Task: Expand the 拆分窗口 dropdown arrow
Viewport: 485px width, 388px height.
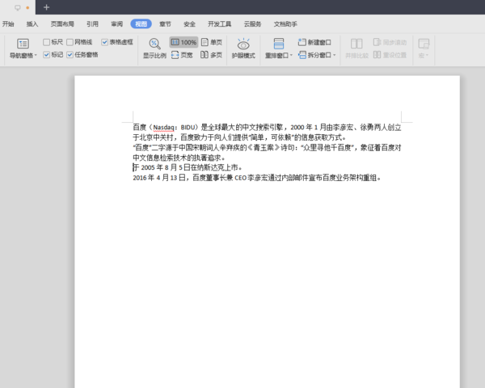Action: [335, 55]
